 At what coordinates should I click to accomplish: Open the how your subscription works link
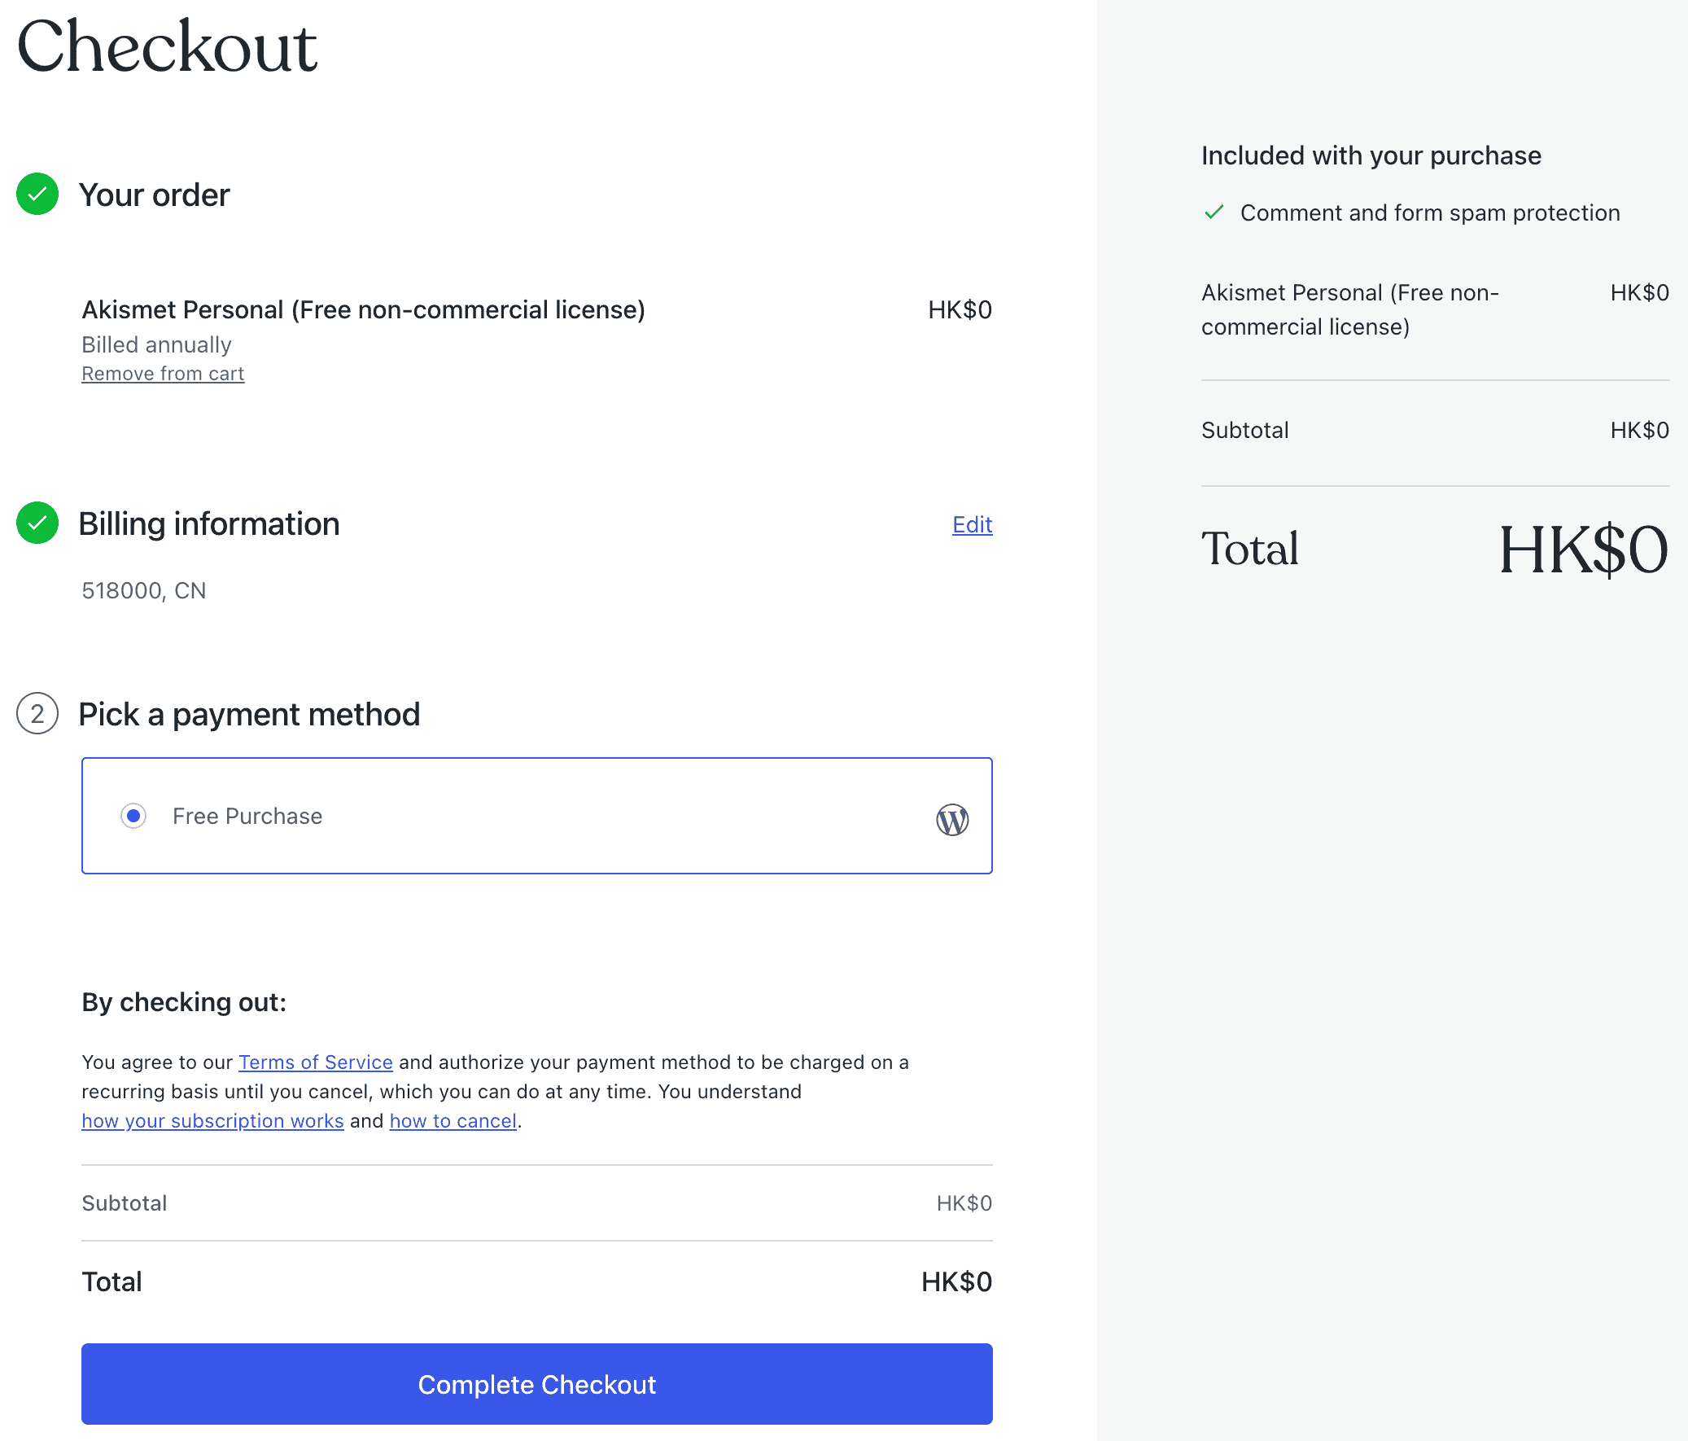pyautogui.click(x=212, y=1121)
